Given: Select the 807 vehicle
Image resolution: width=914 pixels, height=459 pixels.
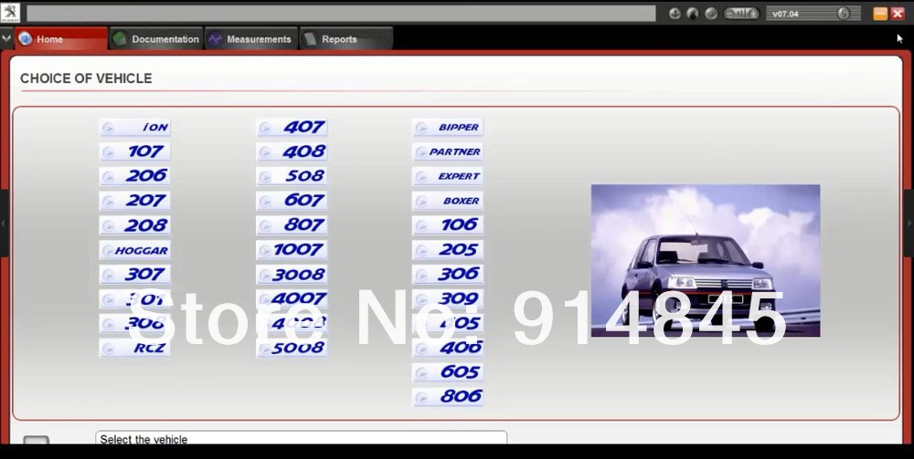Looking at the screenshot, I should 292,225.
